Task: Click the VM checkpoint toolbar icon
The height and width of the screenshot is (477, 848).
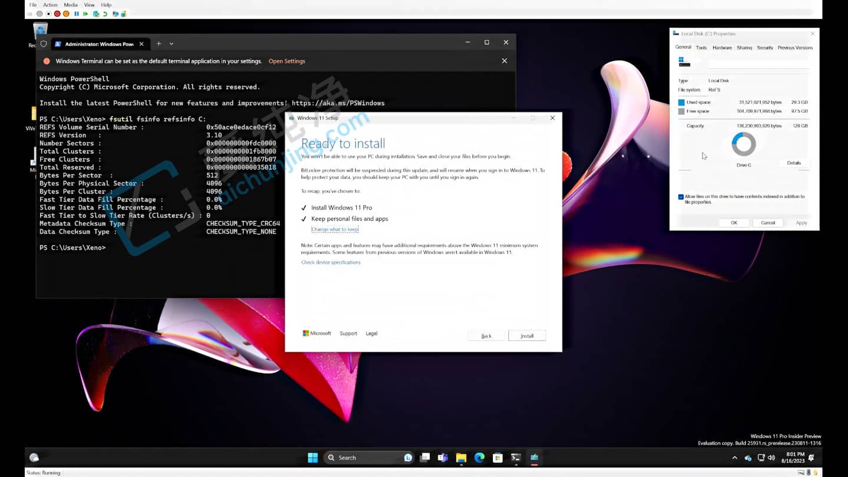Action: pos(96,14)
